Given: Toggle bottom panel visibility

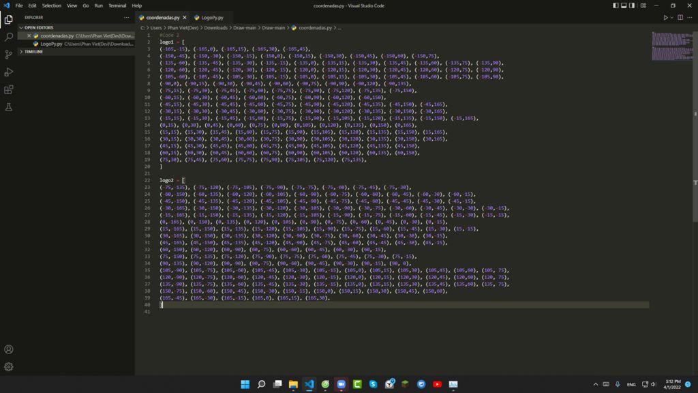Looking at the screenshot, I should point(624,5).
